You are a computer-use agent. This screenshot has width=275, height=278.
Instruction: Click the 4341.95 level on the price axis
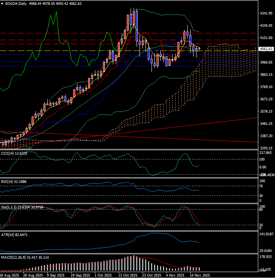click(x=266, y=13)
